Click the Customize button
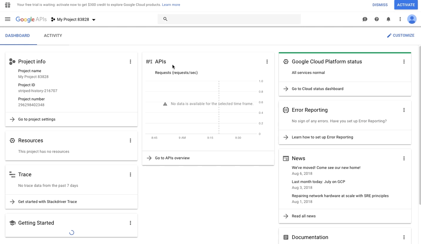421x244 pixels. pyautogui.click(x=401, y=36)
